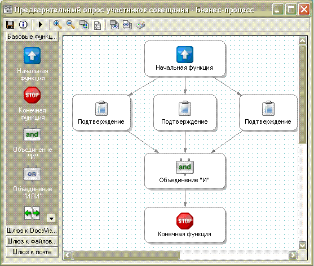
Task: Expand the palette list with down arrow
Action: click(x=51, y=218)
